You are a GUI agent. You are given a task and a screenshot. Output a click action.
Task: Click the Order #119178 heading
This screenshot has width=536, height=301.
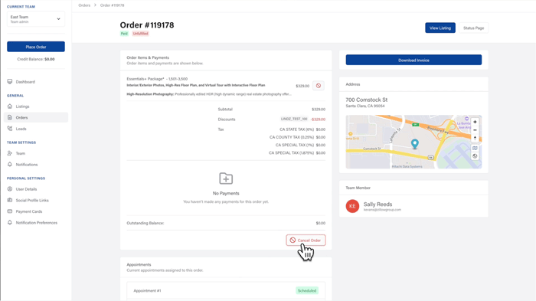pyautogui.click(x=147, y=25)
